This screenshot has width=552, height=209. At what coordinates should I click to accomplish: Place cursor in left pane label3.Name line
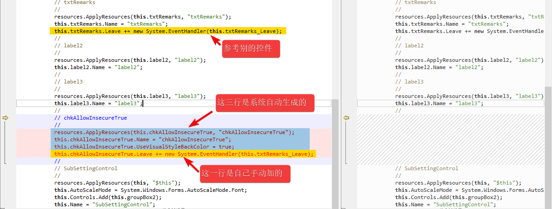[x=98, y=103]
